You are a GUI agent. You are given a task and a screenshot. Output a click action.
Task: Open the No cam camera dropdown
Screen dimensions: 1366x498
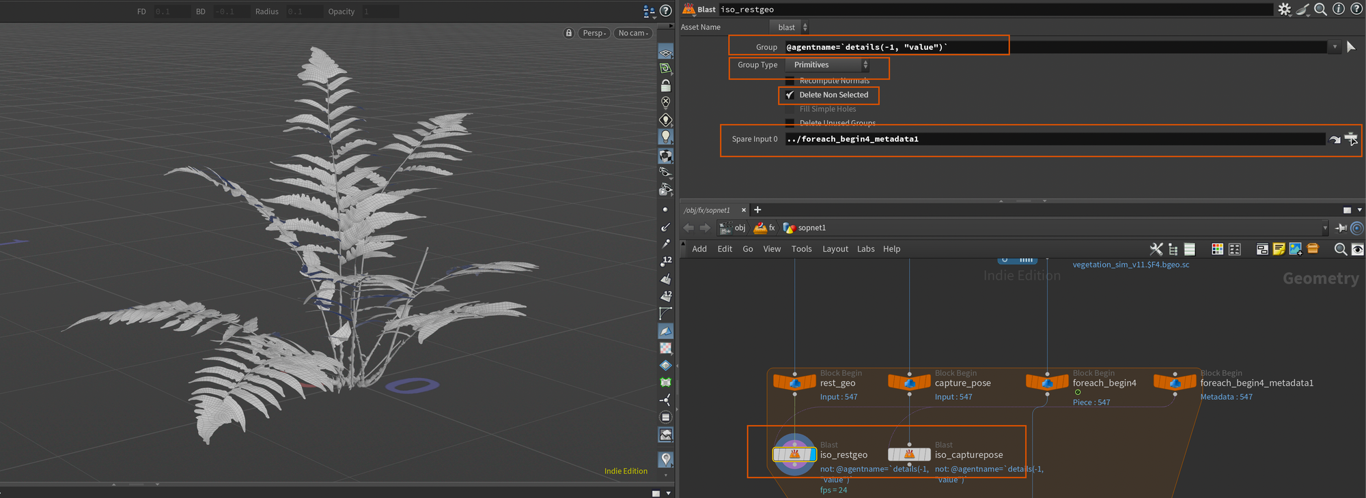coord(633,33)
